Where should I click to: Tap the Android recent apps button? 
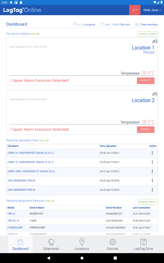(115, 258)
